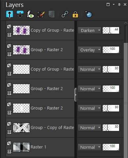Click the edit selection icon
Viewport: 128px width, 158px height.
tap(41, 14)
